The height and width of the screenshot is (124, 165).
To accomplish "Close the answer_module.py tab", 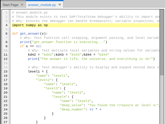I will click(x=60, y=5).
